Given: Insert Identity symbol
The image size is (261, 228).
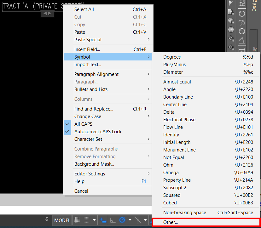Looking at the screenshot, I should [206, 134].
